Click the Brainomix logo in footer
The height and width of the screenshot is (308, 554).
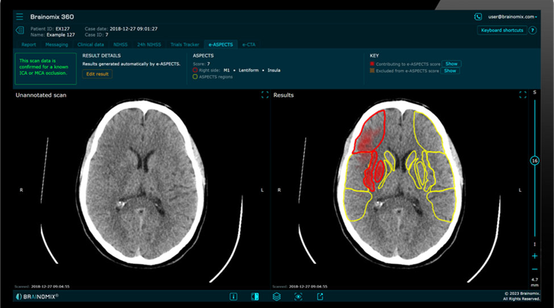pyautogui.click(x=37, y=297)
